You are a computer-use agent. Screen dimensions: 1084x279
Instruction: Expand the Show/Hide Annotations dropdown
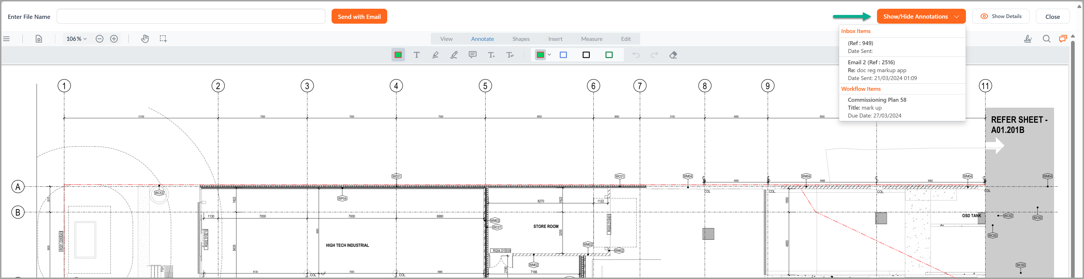(x=921, y=16)
